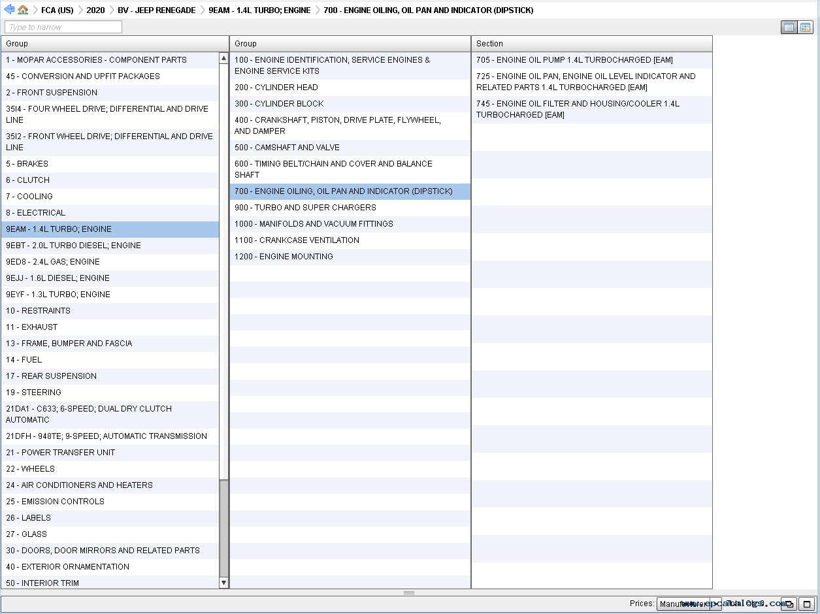Select 27 - GLASS group

[x=110, y=534]
